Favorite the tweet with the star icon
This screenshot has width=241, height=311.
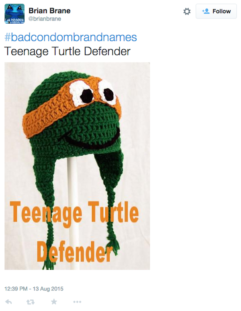pos(54,302)
